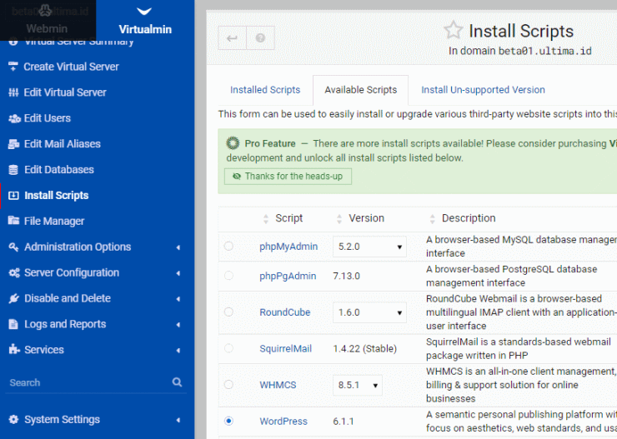
Task: Open the phpPgAdmin script link
Action: 288,276
